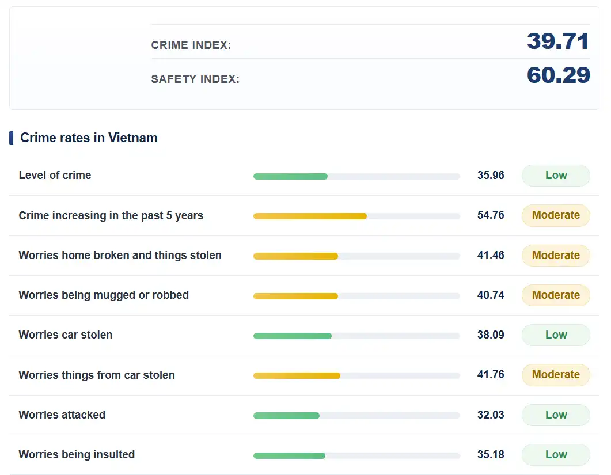
Task: Select the 'Level of crime' row label
Action: click(x=55, y=176)
